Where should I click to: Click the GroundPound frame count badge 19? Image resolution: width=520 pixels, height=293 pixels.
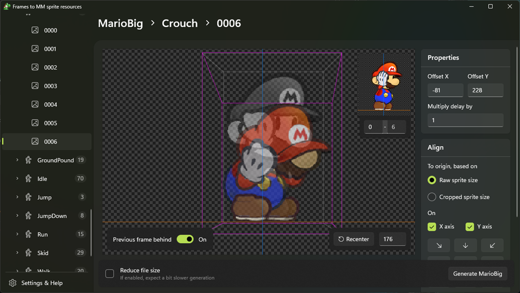(81, 160)
